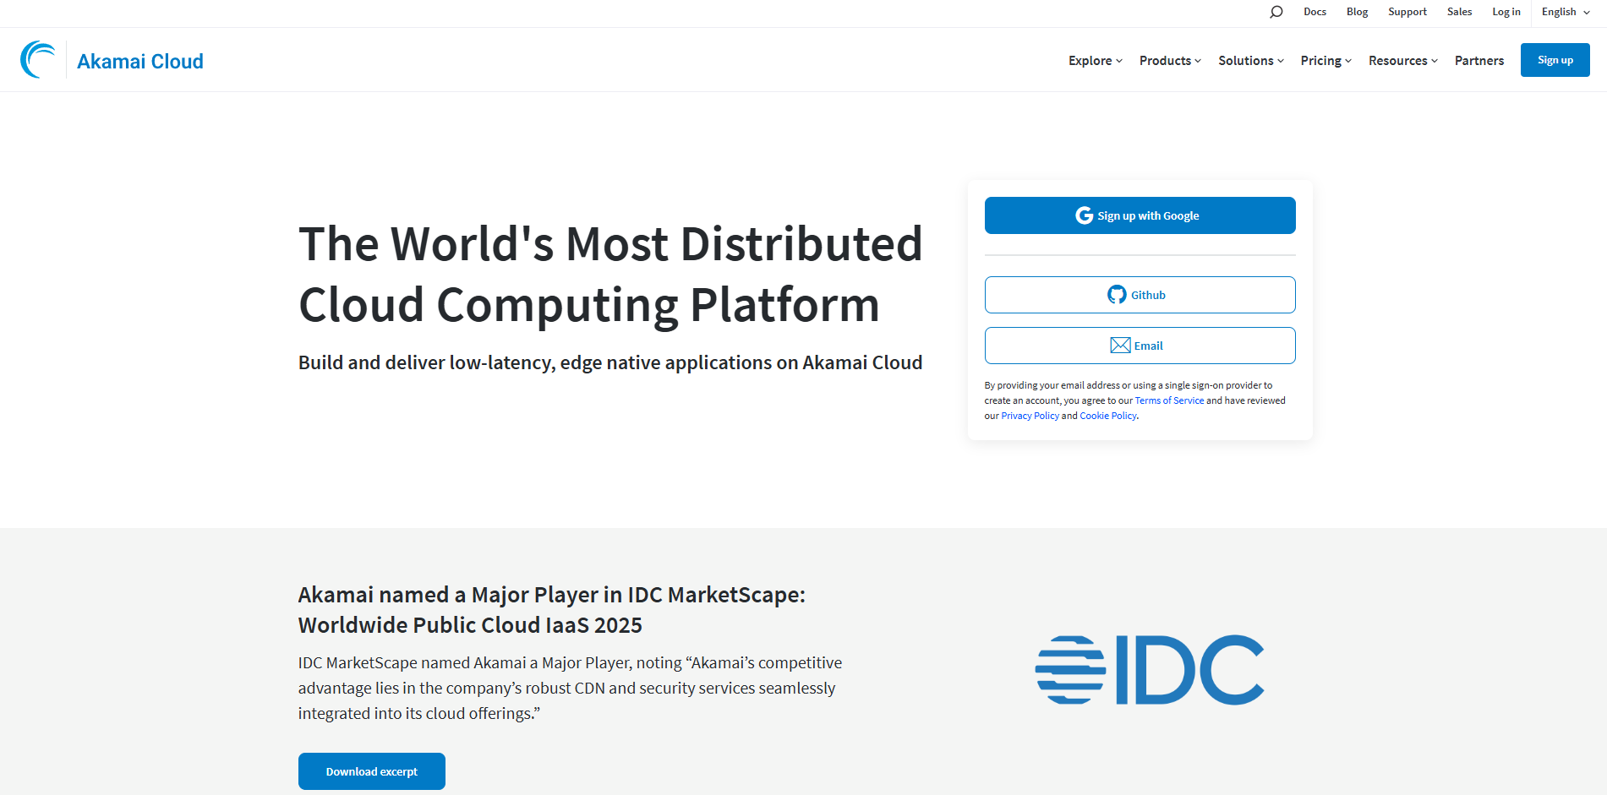Open the Sales link in top bar

(x=1459, y=12)
